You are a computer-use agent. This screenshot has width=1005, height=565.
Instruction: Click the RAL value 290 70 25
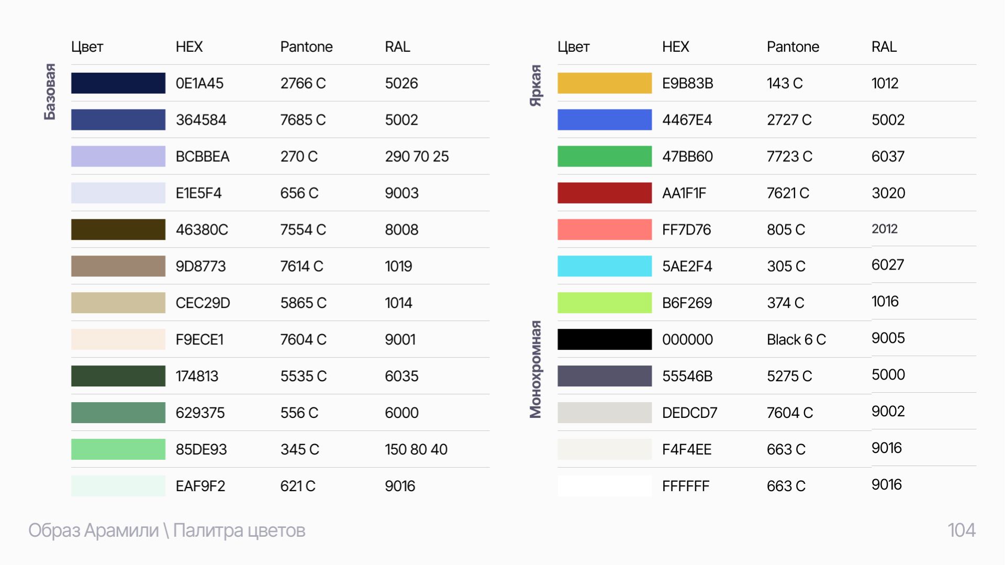tap(417, 157)
